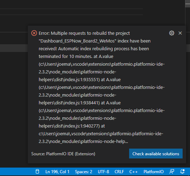
Task: Select the C++ language mode
Action: pos(133,172)
